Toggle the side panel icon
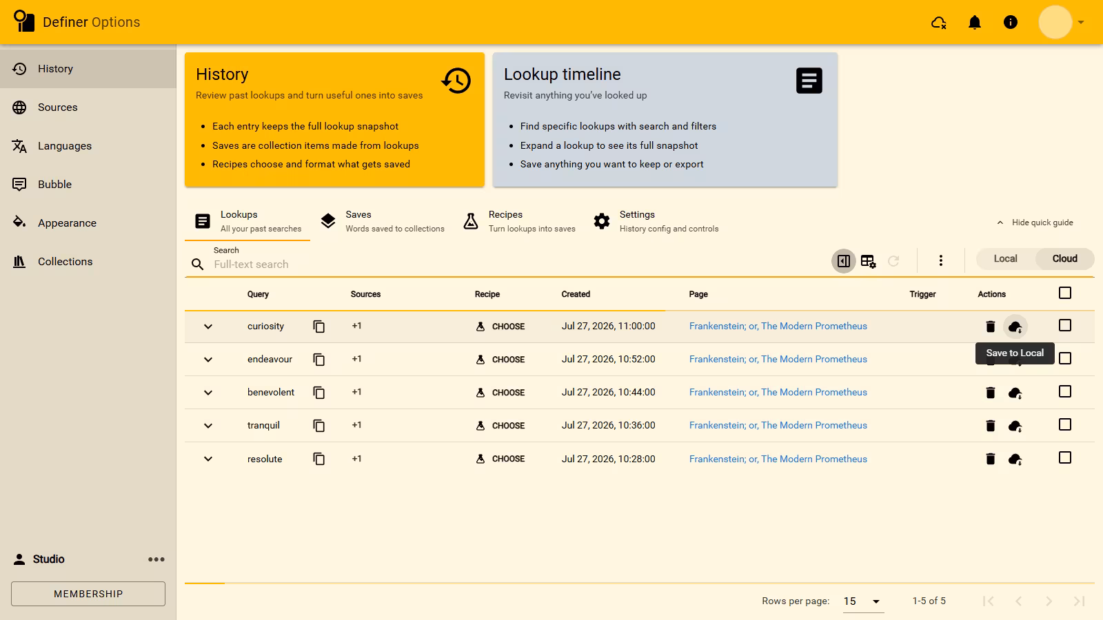The image size is (1103, 620). point(843,261)
